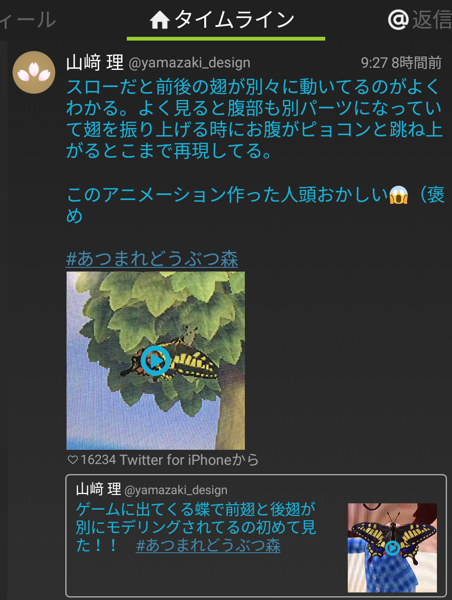Open the quoted swallowtail butterfly thumbnail
This screenshot has width=452, height=600.
coord(392,548)
